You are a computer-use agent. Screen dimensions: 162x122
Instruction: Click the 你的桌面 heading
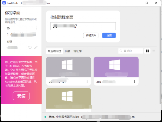[13, 13]
